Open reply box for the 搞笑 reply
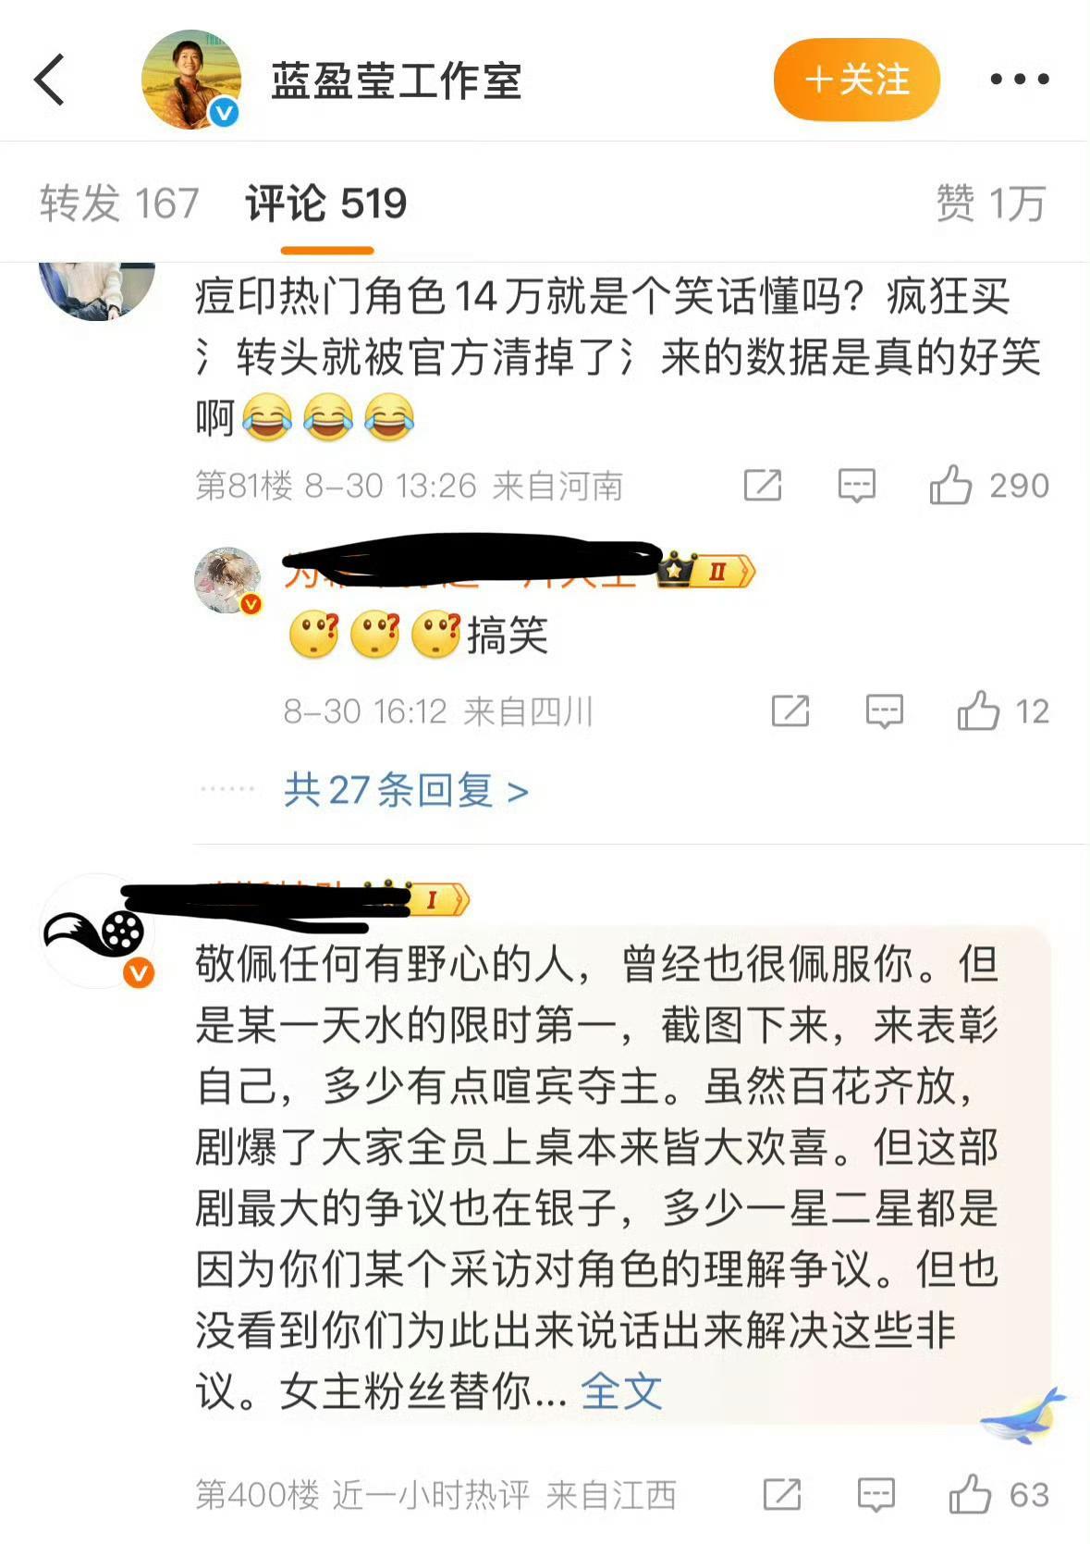 884,710
